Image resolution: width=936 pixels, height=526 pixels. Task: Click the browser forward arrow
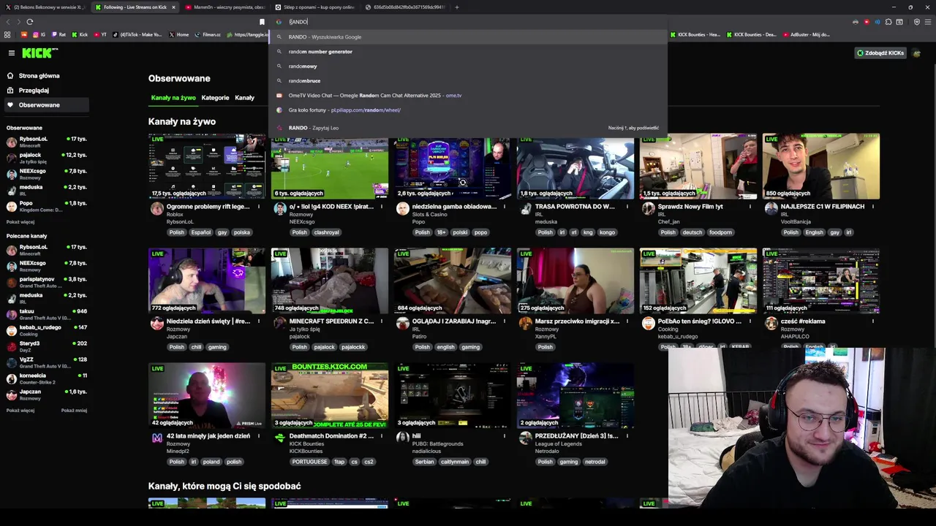pos(18,22)
